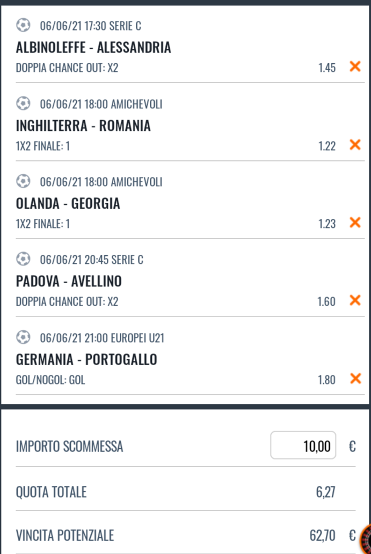Screen dimensions: 371x554
Task: Remove Inghilterra - Romania bet with orange X
Action: (355, 144)
